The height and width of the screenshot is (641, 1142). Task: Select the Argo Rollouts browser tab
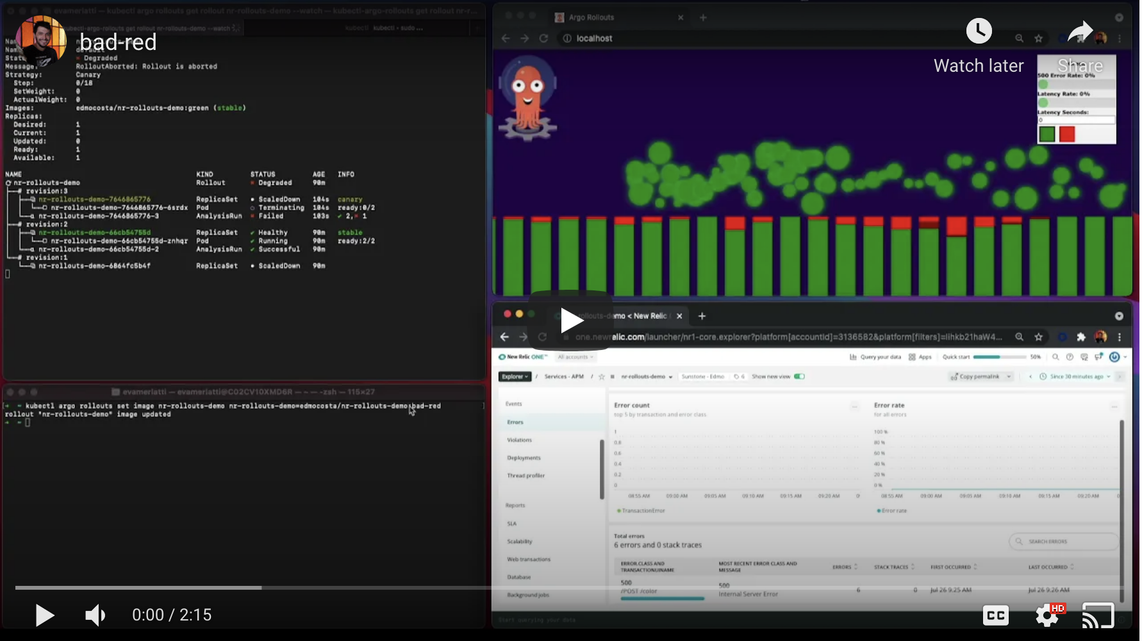[618, 17]
